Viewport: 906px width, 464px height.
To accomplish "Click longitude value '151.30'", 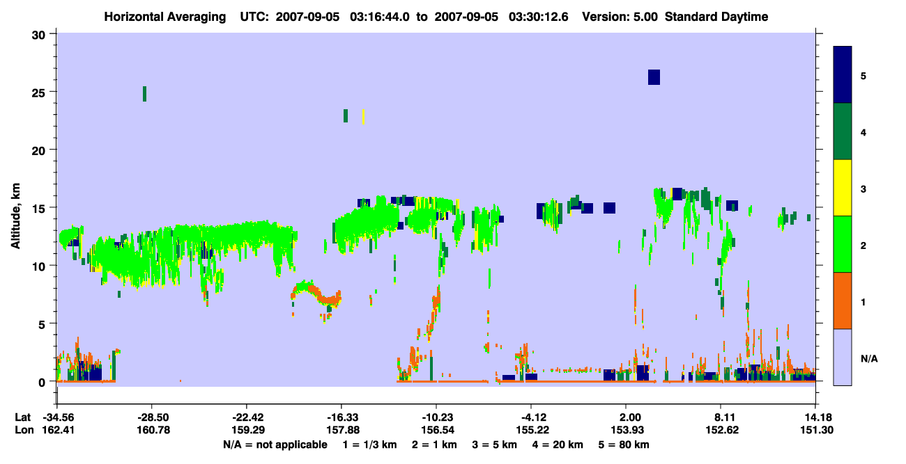I will [x=816, y=430].
